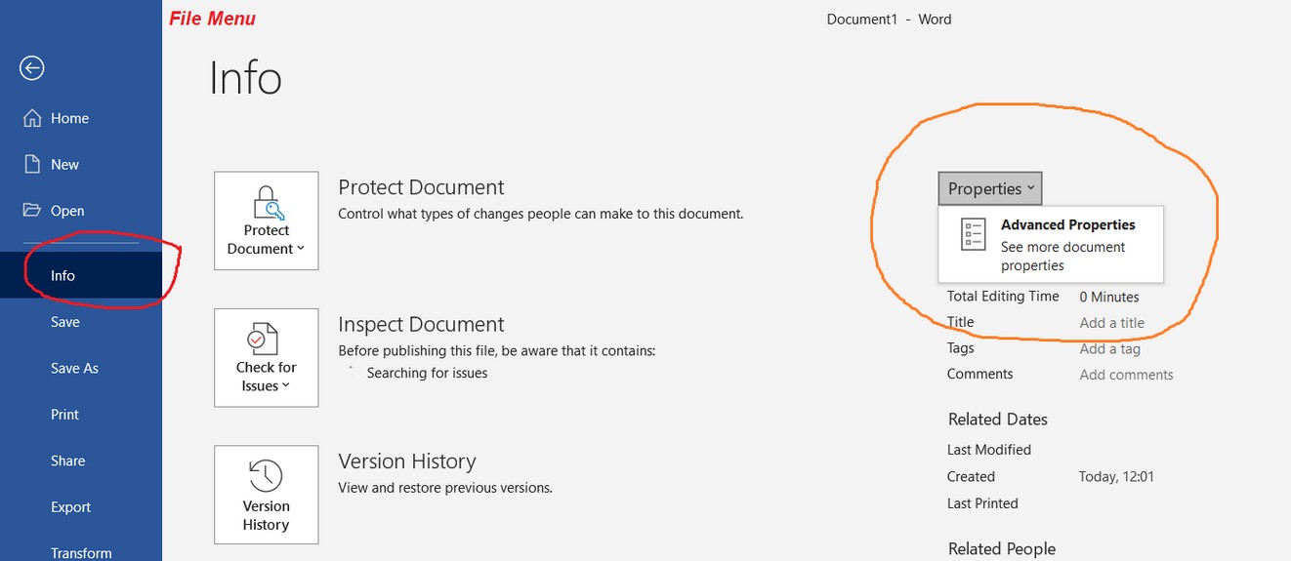Expand the Properties dropdown
This screenshot has width=1291, height=561.
coord(990,188)
